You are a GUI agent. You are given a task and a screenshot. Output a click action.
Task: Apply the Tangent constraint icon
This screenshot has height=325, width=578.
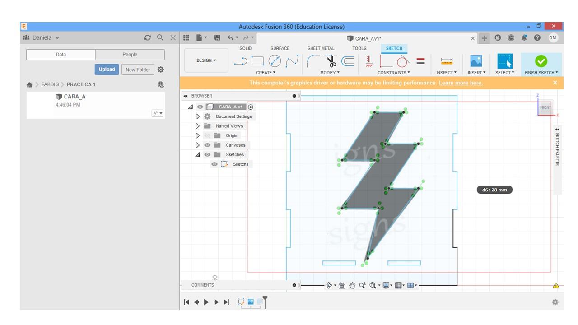coord(402,61)
